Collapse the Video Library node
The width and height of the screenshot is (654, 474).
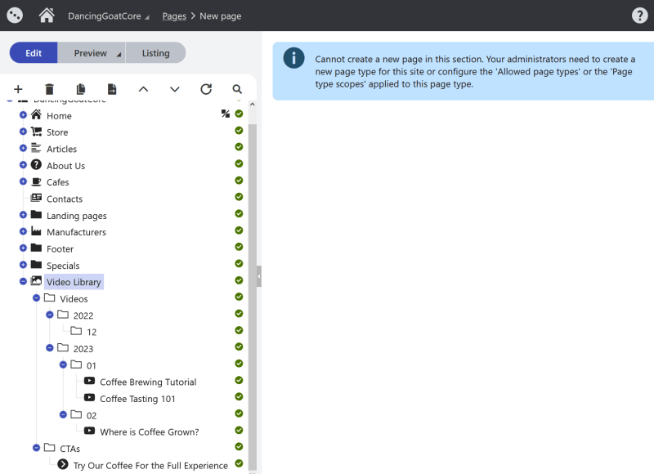point(23,281)
